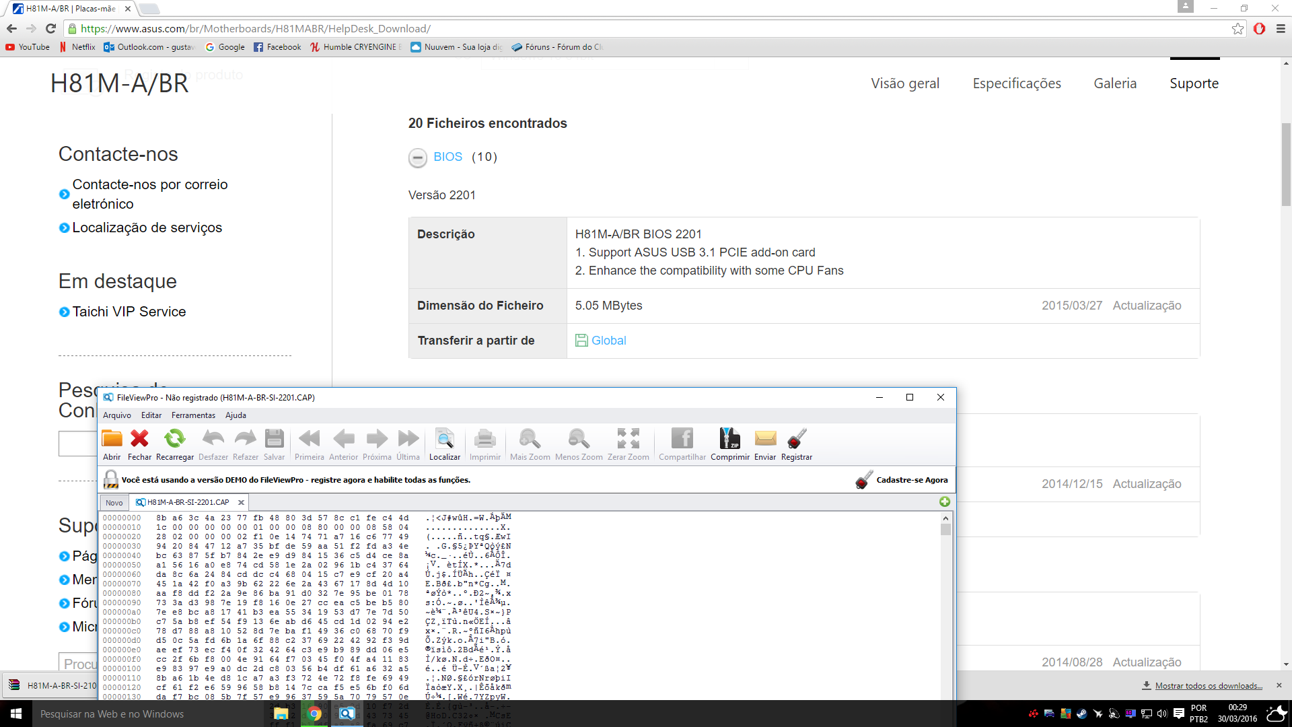Image resolution: width=1292 pixels, height=727 pixels.
Task: Open File Explorer from the taskbar
Action: point(281,714)
